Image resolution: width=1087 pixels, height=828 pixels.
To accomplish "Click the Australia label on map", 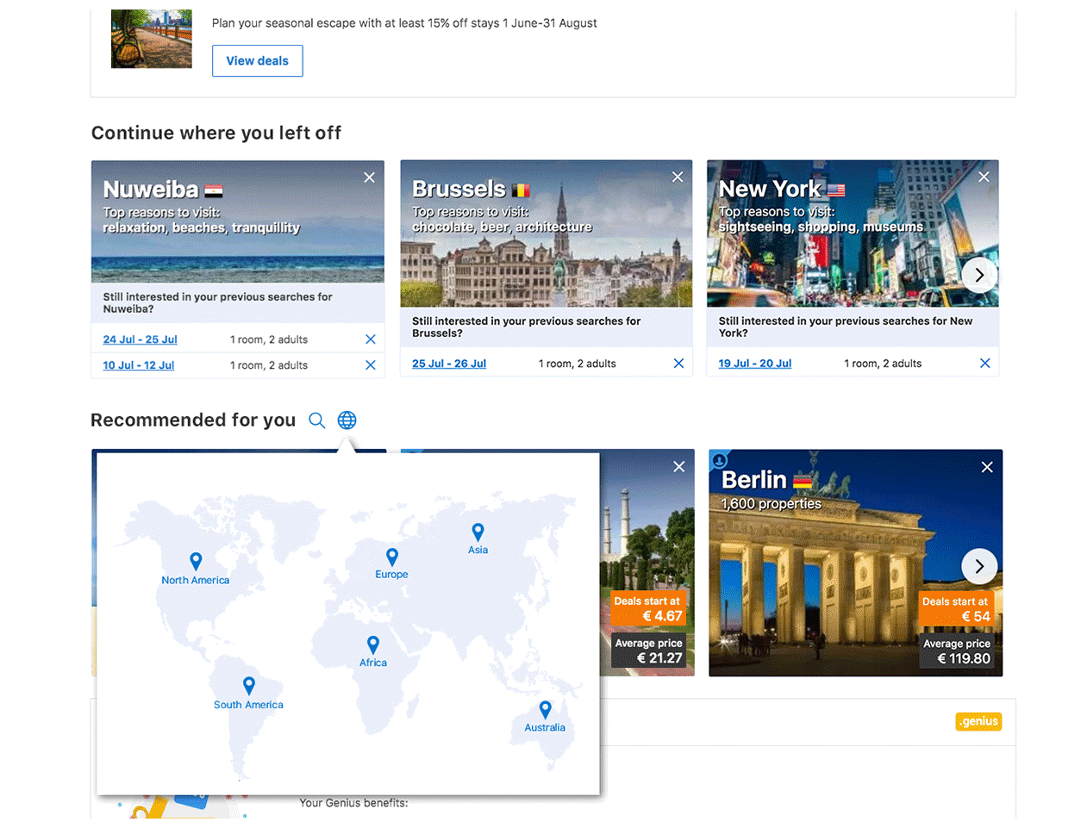I will pos(545,728).
